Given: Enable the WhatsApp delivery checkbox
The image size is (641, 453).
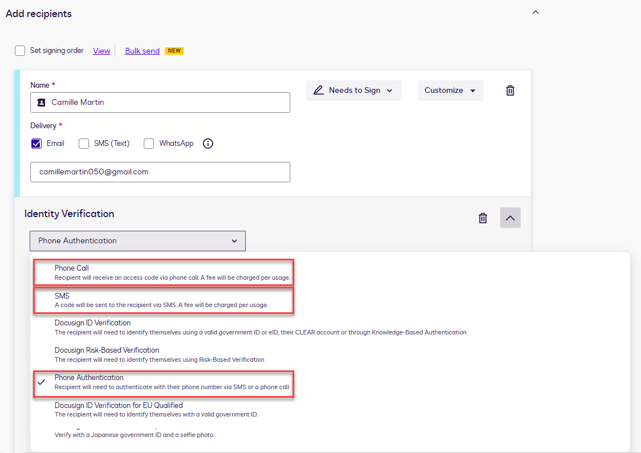Looking at the screenshot, I should [x=149, y=144].
